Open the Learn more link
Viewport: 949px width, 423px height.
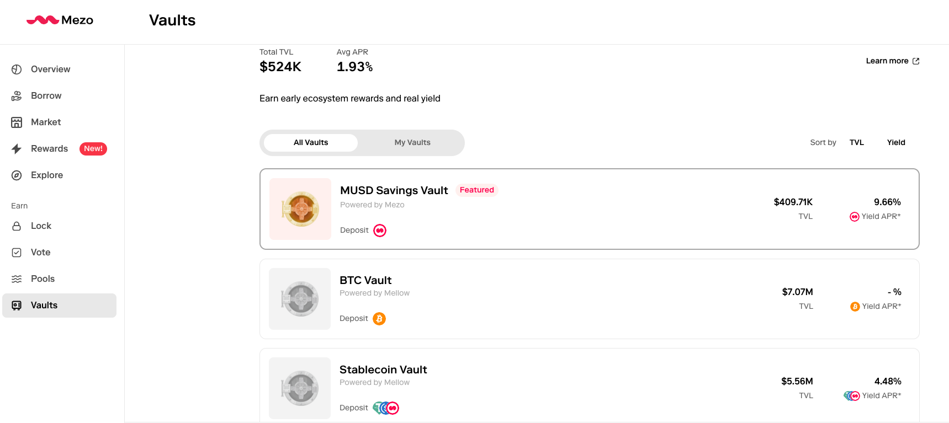892,61
